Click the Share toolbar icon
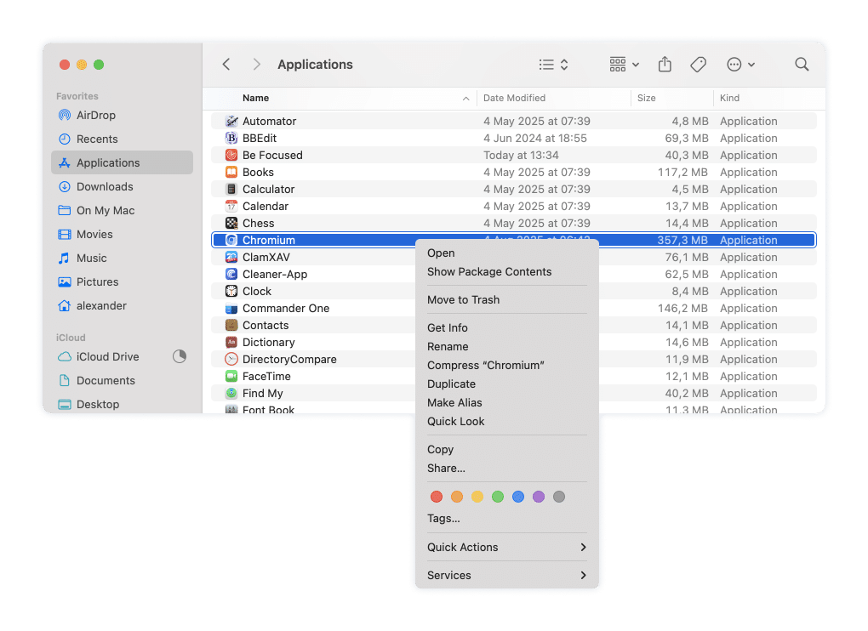This screenshot has height=631, width=868. 665,64
